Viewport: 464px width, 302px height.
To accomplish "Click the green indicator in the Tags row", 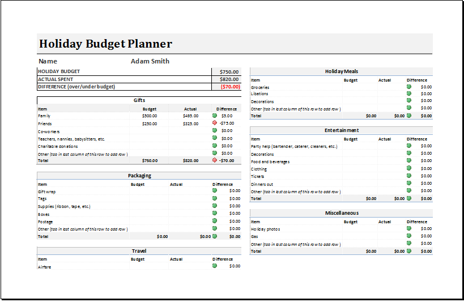I will [215, 198].
